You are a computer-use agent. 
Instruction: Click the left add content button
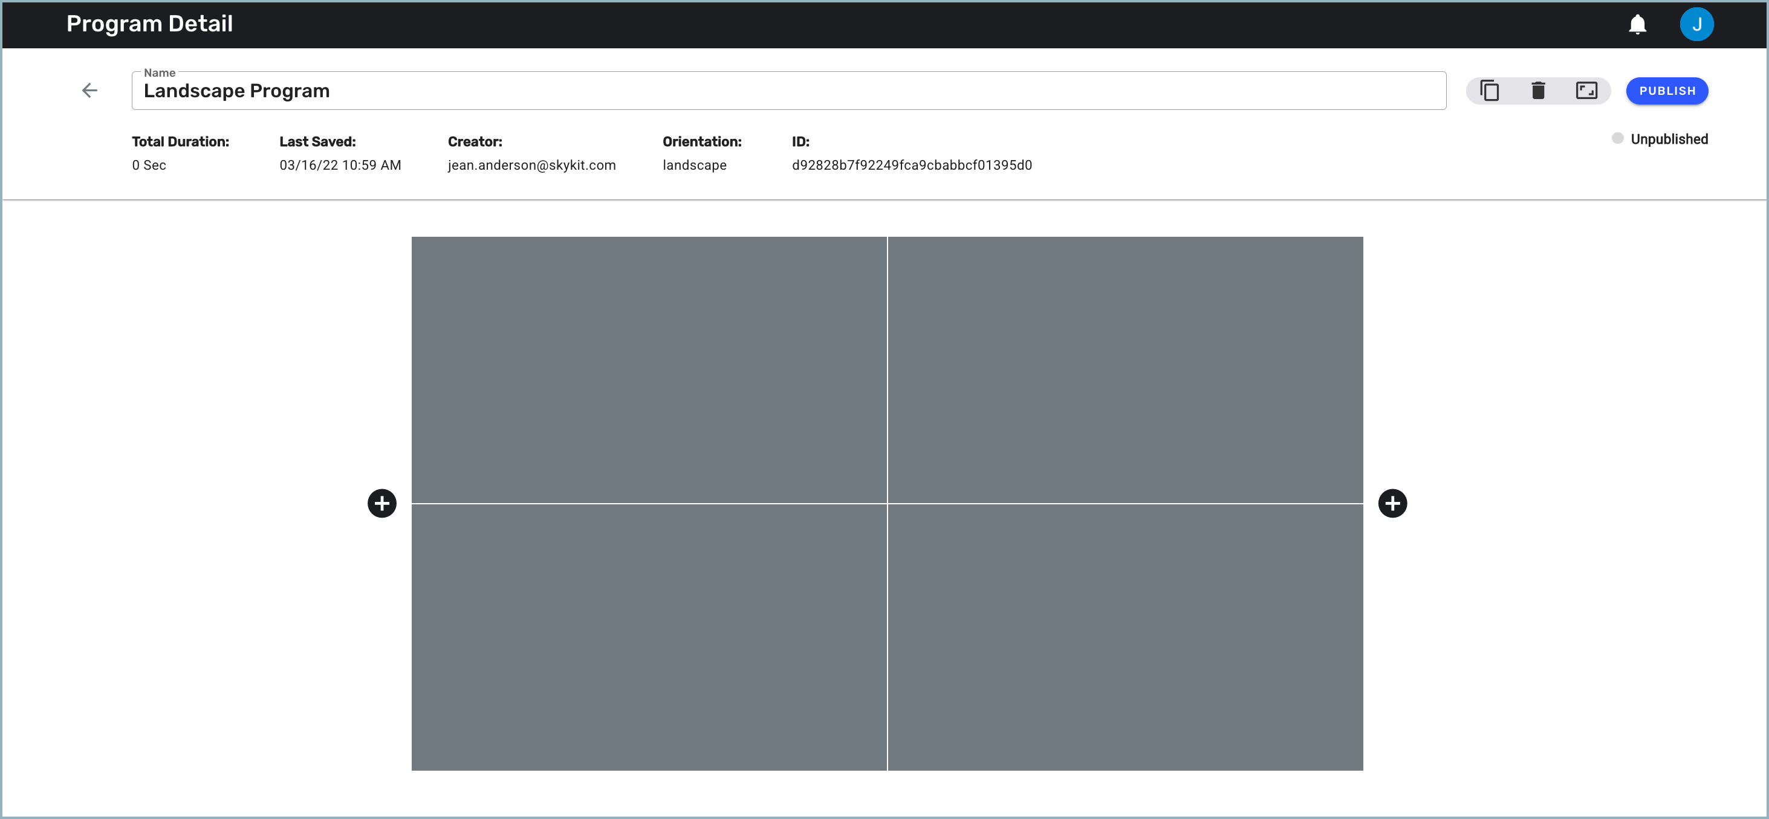point(383,504)
